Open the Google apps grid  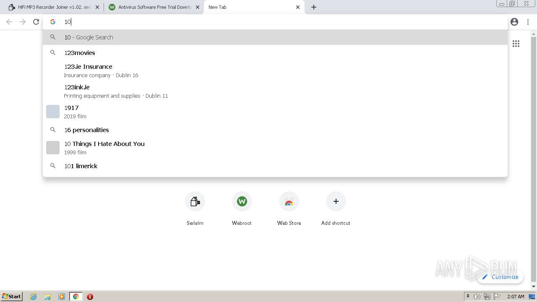516,44
